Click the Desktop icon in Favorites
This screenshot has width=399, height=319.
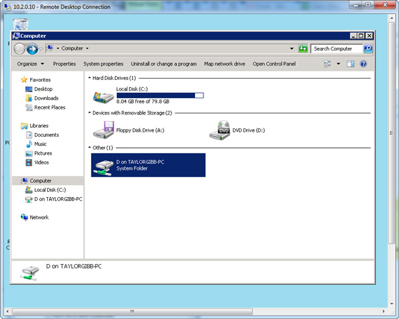[x=29, y=89]
